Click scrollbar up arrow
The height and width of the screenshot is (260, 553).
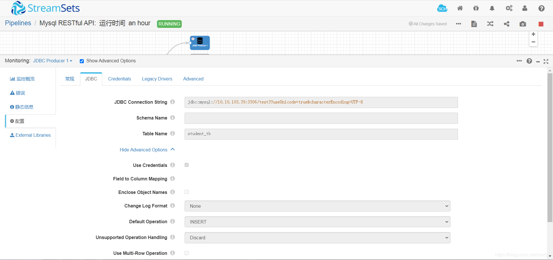coord(550,70)
